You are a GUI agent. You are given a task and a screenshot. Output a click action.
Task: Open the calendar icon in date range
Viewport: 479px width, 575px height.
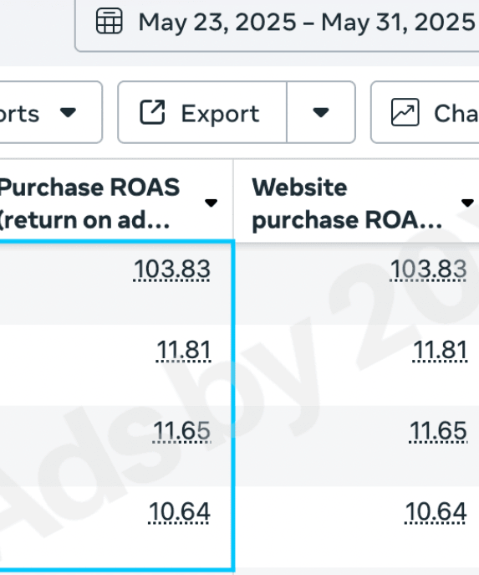coord(110,21)
